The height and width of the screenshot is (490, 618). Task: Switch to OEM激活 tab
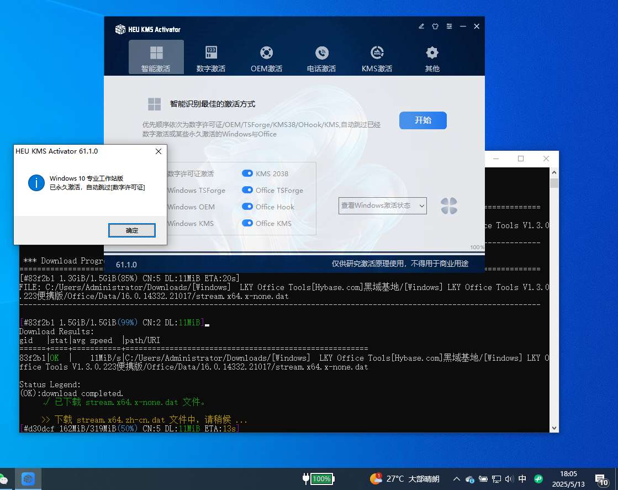click(x=266, y=57)
